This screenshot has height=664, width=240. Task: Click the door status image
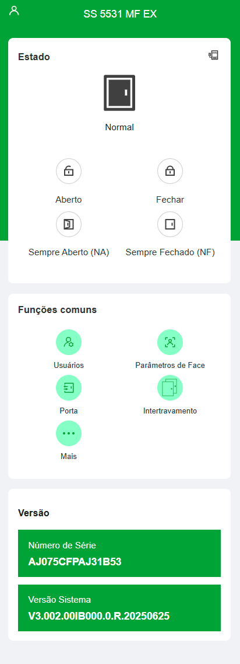pos(119,93)
